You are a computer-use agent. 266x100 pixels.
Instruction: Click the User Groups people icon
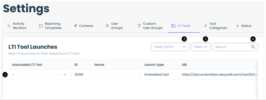point(107,26)
